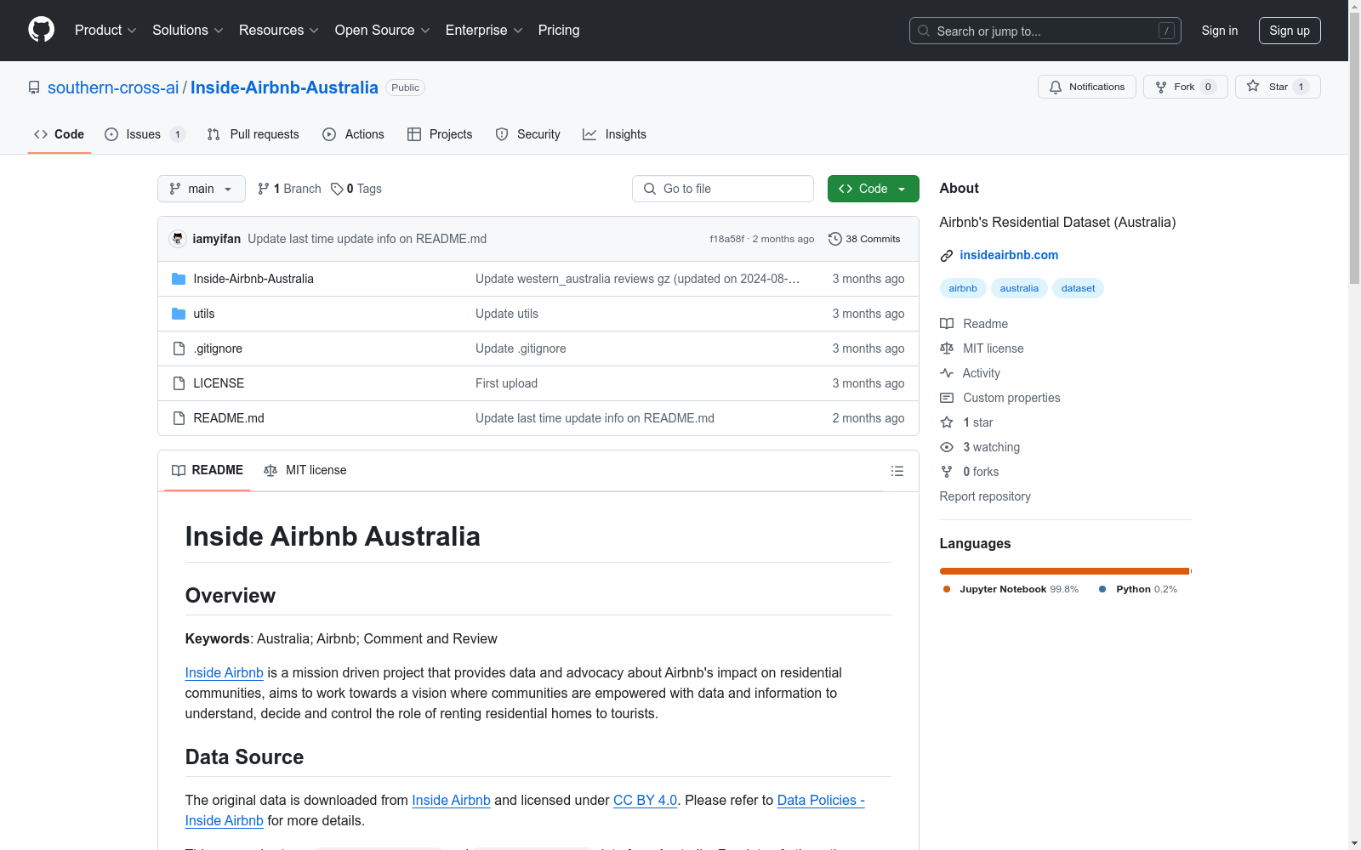Click the australia topic tag

1019,288
